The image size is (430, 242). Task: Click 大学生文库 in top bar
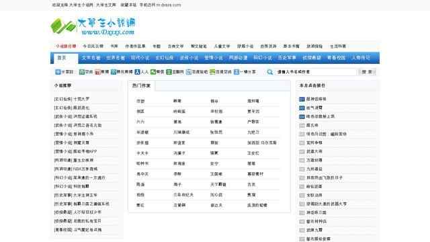(x=106, y=5)
